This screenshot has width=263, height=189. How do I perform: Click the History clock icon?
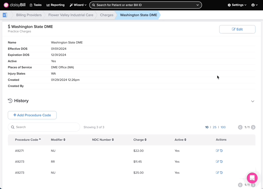[10, 101]
